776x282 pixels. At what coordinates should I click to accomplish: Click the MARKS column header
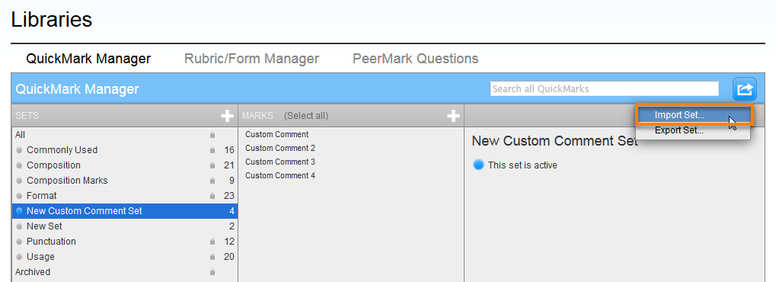(257, 116)
